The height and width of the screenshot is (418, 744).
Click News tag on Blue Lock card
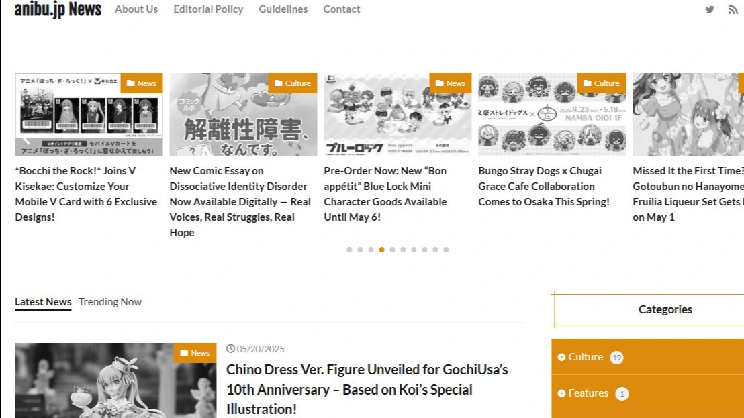point(451,83)
